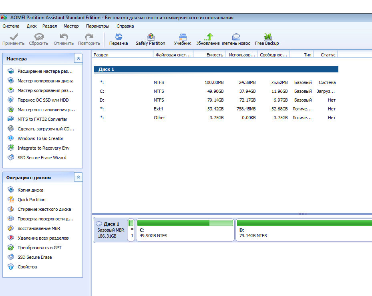
Task: Select the D: partition row in the table
Action: point(216,100)
